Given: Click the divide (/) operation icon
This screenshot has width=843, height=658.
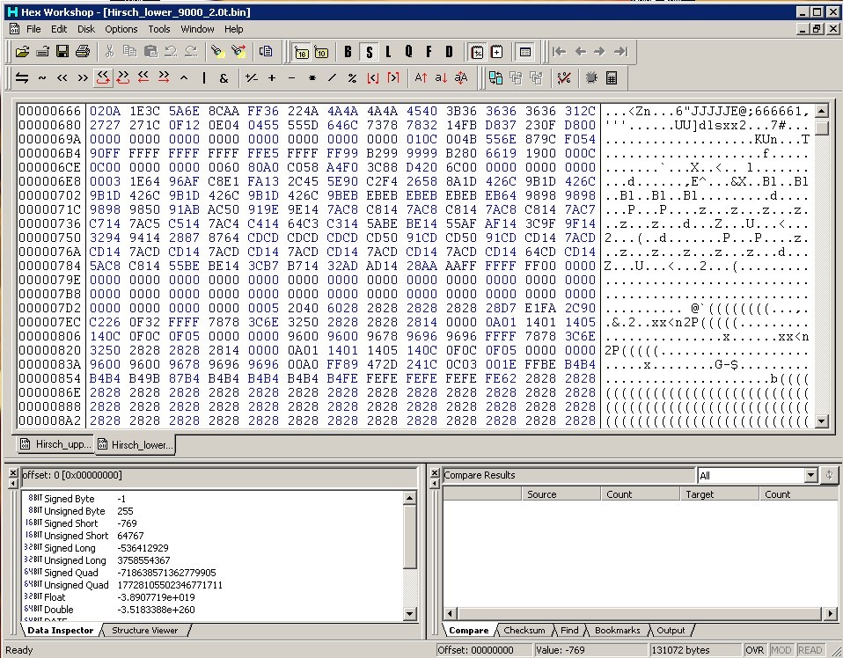Looking at the screenshot, I should pyautogui.click(x=333, y=78).
